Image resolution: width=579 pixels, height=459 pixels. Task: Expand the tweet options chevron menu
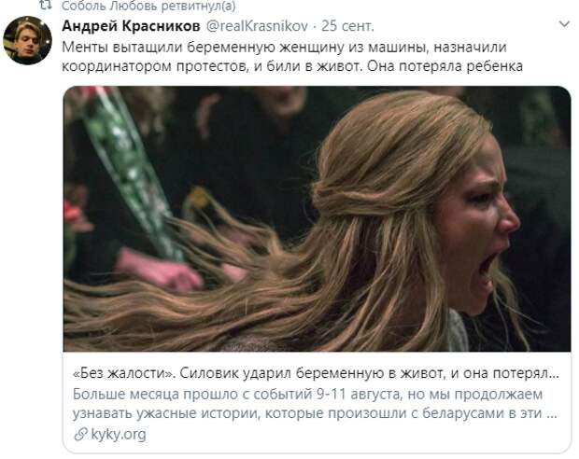tap(564, 24)
